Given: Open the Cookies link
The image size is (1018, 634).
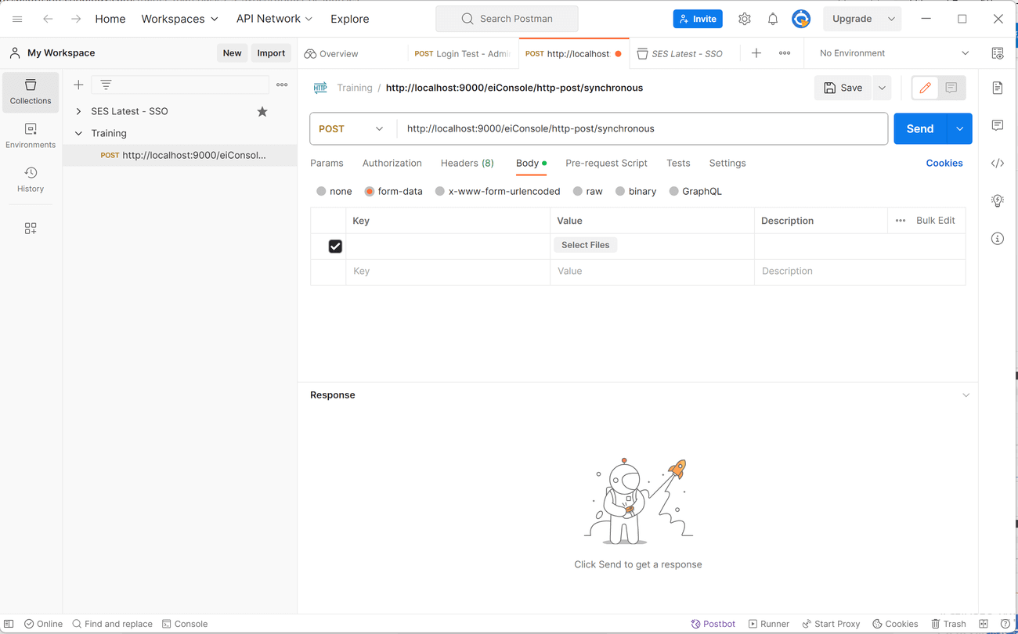Looking at the screenshot, I should [944, 163].
